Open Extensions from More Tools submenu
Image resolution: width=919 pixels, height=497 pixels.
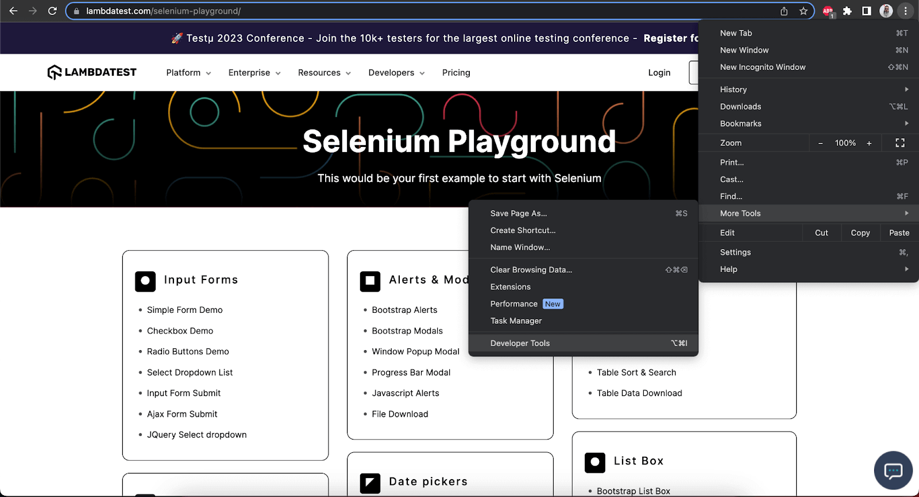coord(584,287)
